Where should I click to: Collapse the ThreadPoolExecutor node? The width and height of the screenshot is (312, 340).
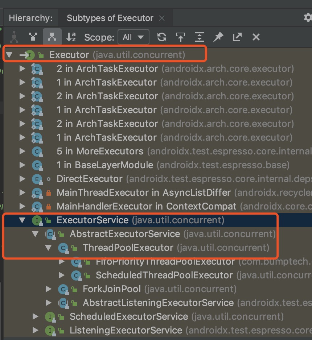pyautogui.click(x=48, y=248)
